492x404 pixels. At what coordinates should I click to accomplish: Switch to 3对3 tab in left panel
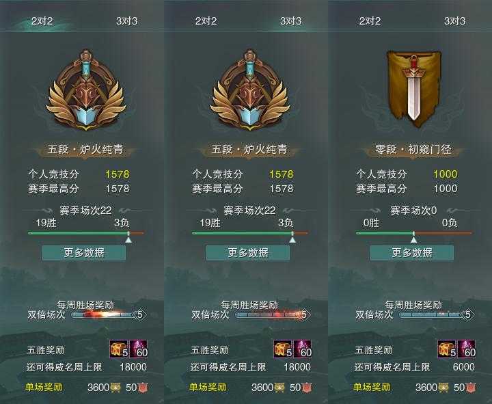click(x=127, y=21)
